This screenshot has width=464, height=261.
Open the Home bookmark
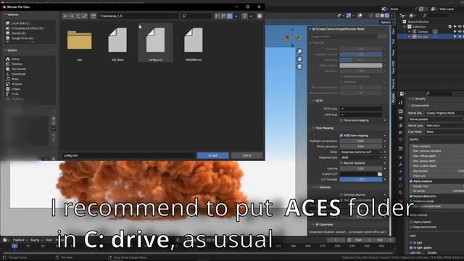coord(15,59)
